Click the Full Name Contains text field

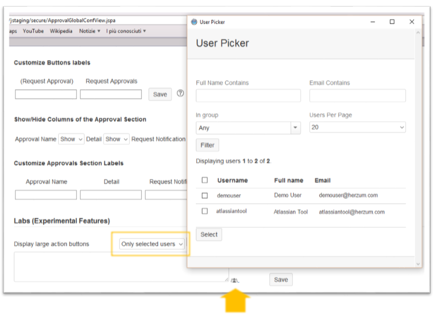tap(248, 96)
